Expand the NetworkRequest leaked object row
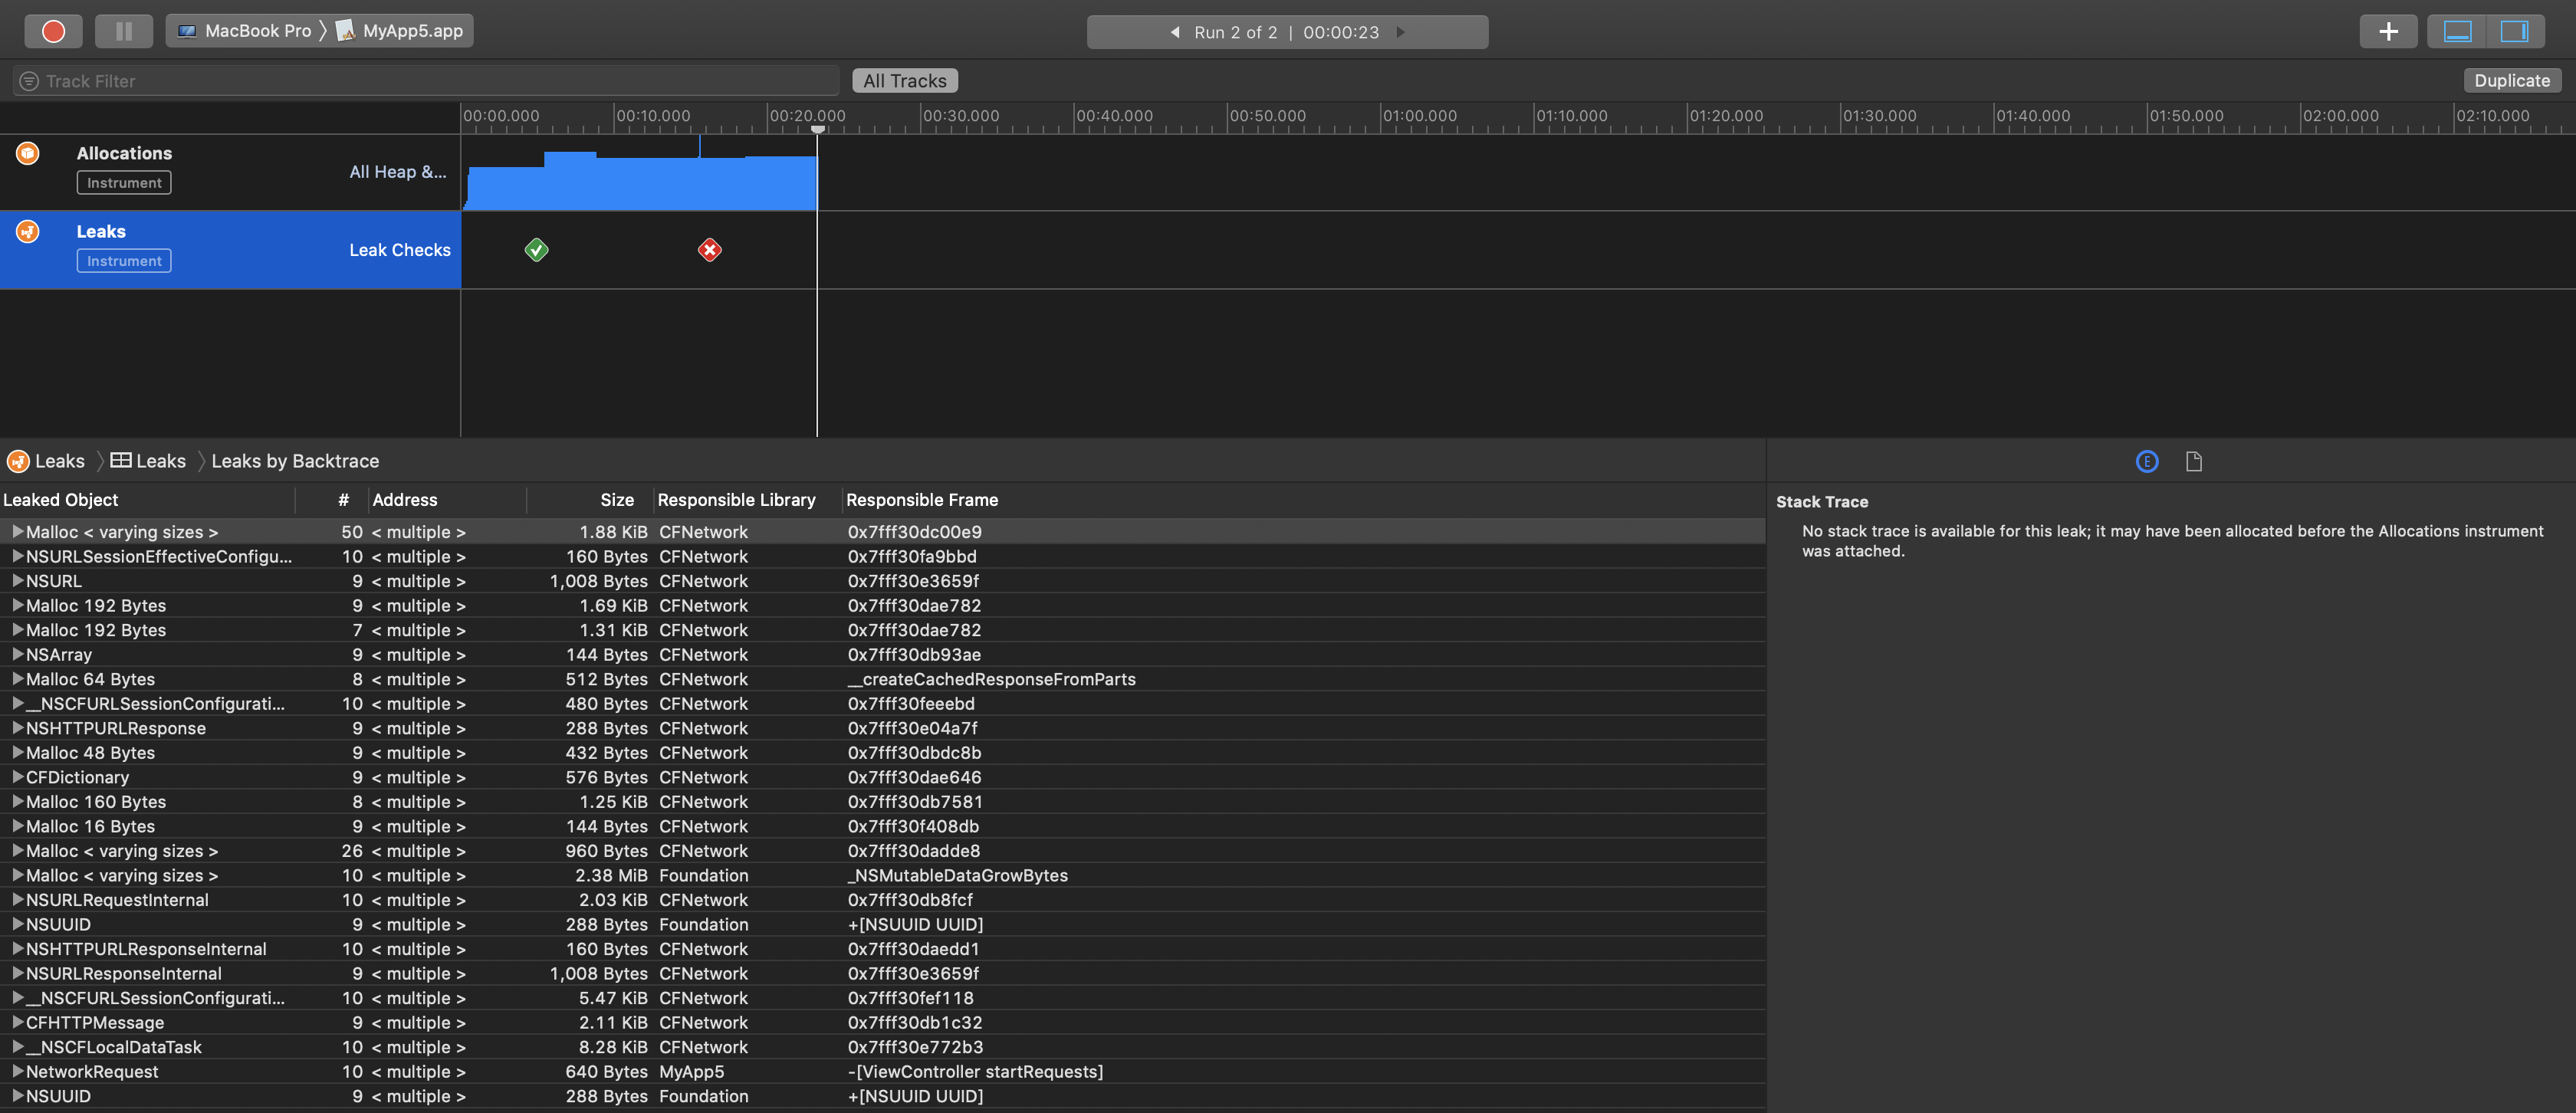Viewport: 2576px width, 1113px height. tap(17, 1071)
